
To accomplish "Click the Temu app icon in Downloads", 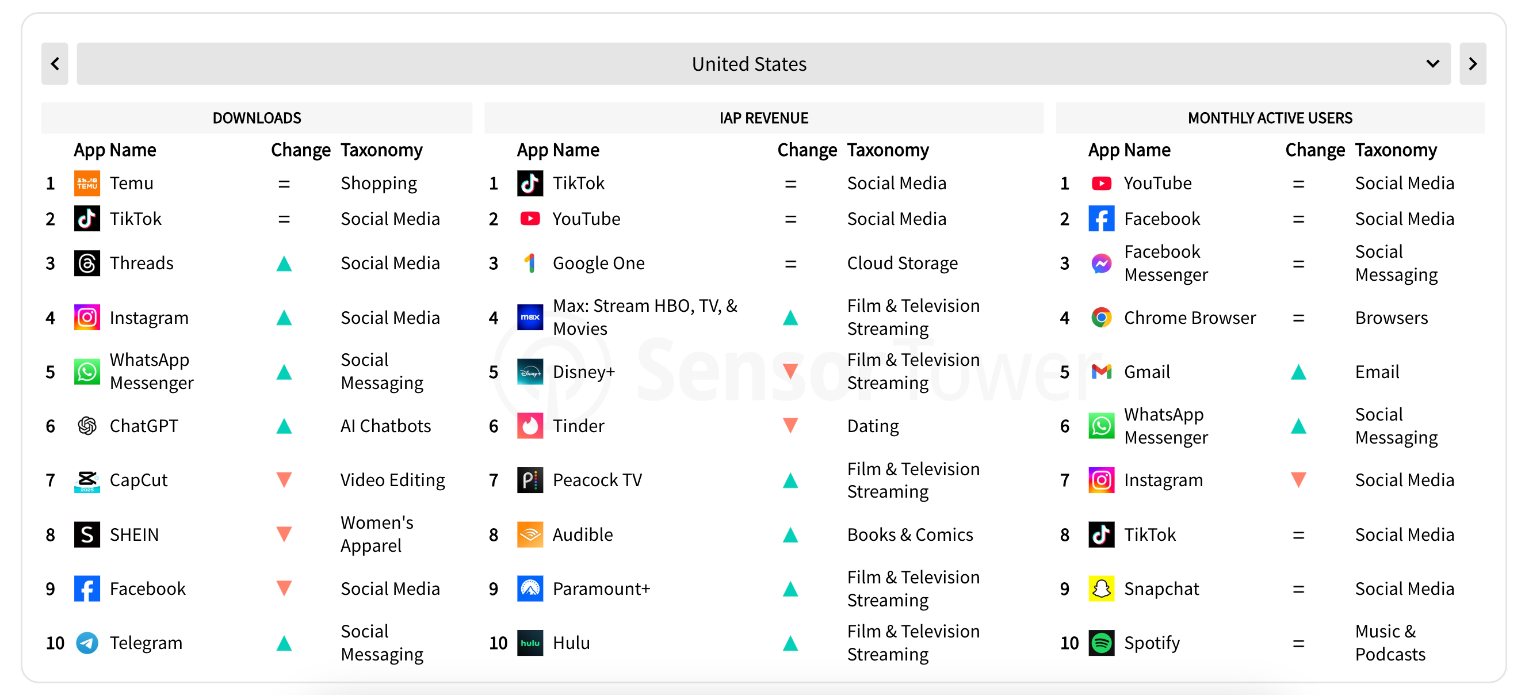I will coord(87,184).
